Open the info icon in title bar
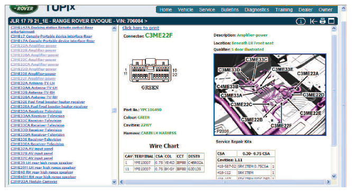The image size is (352, 192). pos(301,21)
